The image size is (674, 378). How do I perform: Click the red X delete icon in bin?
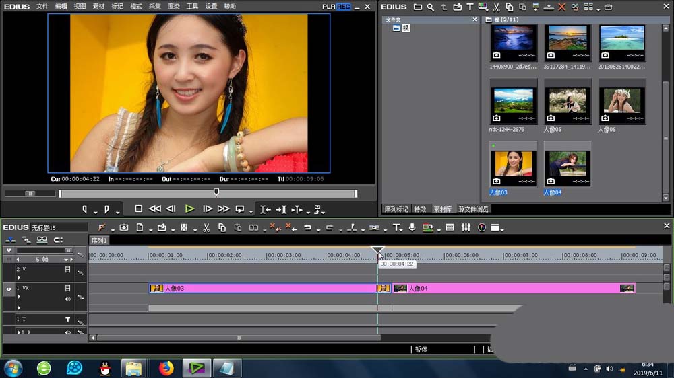point(561,7)
